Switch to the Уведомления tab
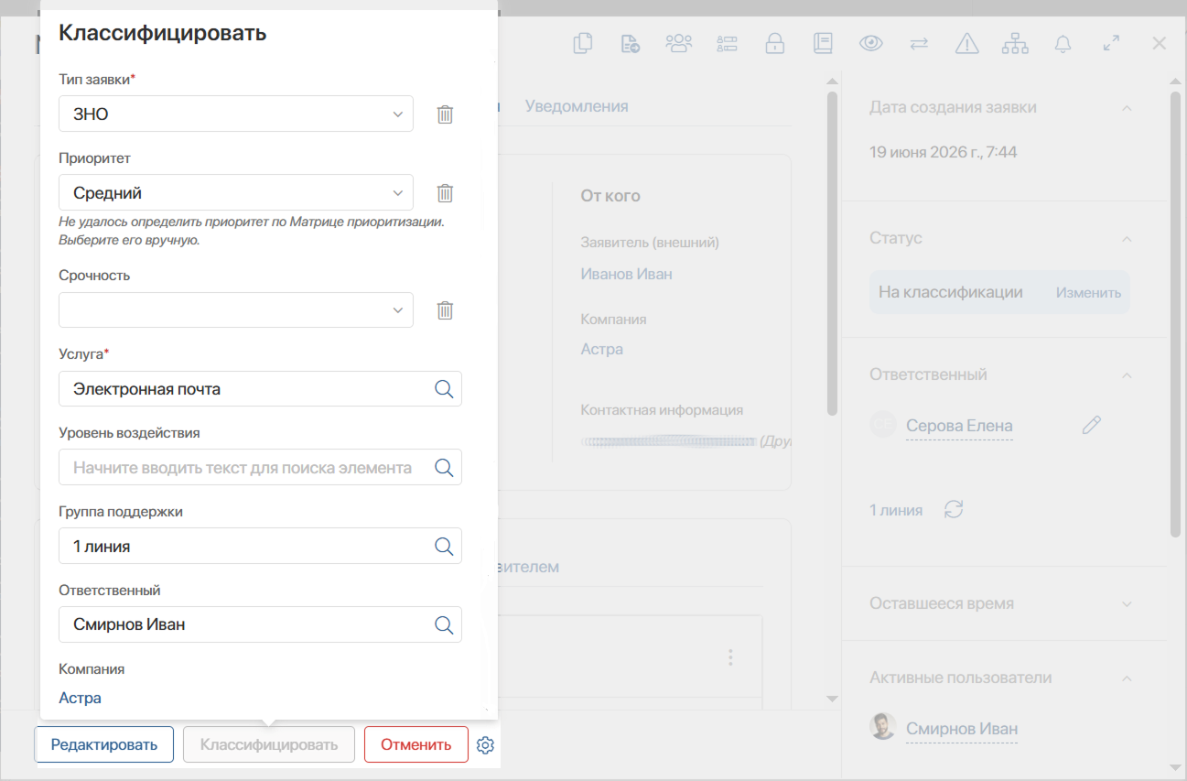1187x781 pixels. pos(577,106)
